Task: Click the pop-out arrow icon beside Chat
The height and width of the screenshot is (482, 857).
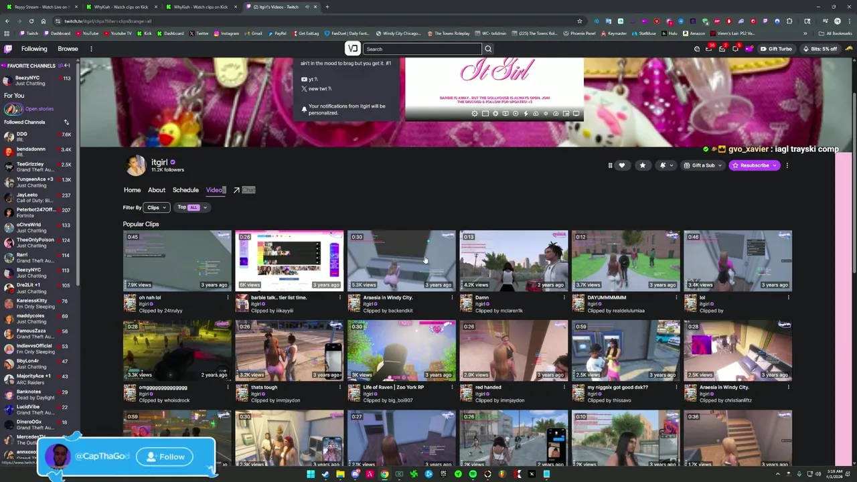Action: (236, 190)
